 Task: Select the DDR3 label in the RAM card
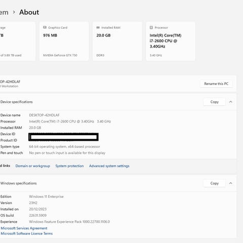click(x=100, y=55)
